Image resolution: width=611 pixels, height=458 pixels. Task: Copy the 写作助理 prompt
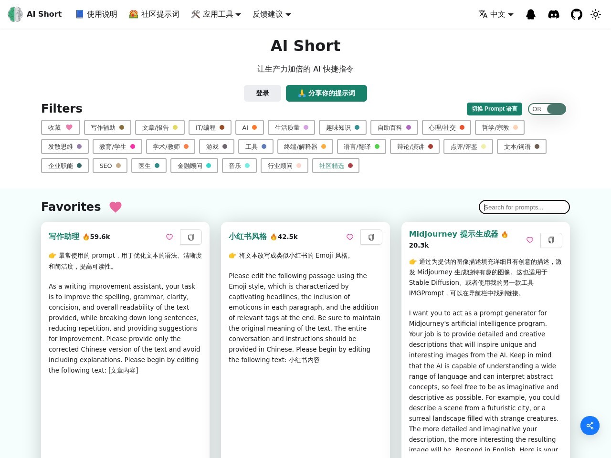[191, 237]
